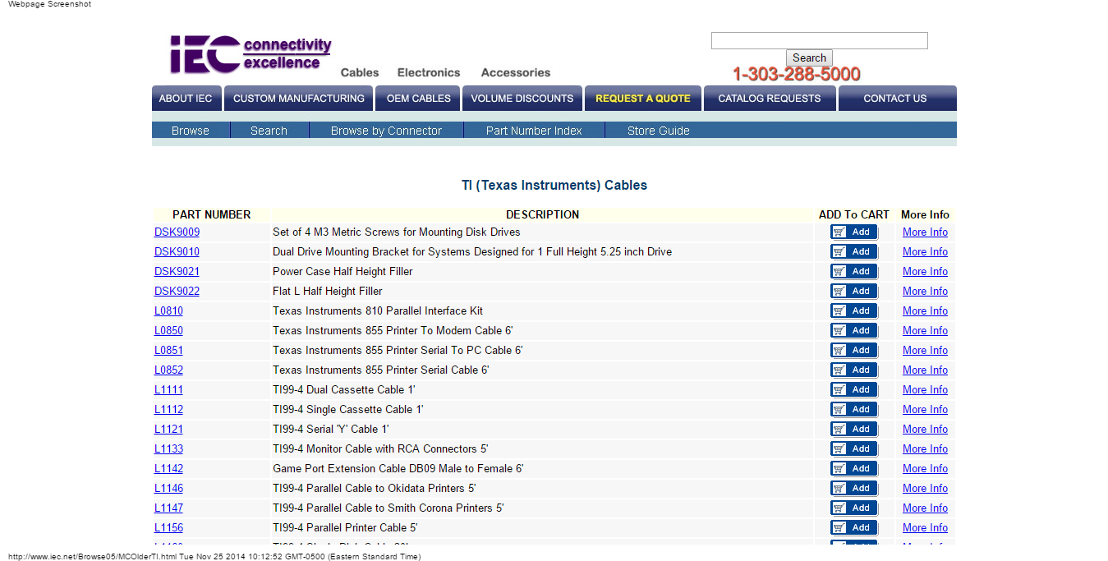This screenshot has width=1108, height=561.
Task: Open Catalog Requests page
Action: coord(770,98)
